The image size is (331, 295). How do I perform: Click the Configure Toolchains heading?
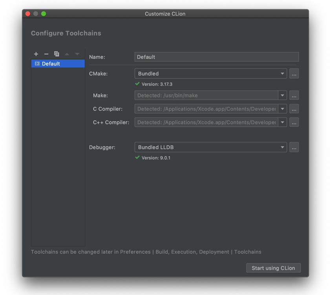coord(66,33)
